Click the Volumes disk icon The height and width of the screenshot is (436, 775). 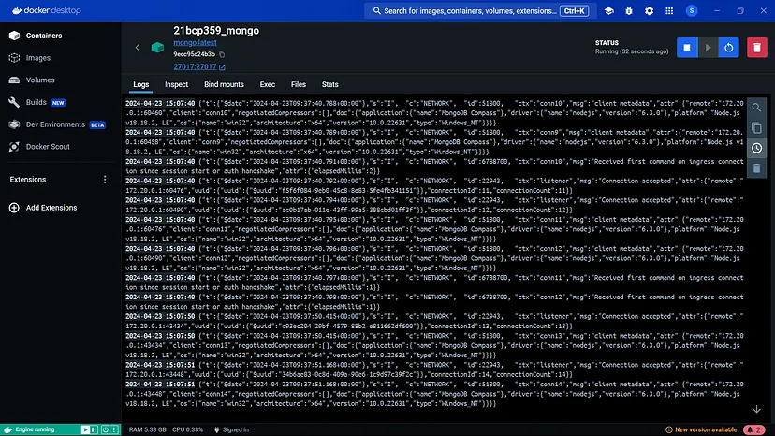click(x=14, y=80)
